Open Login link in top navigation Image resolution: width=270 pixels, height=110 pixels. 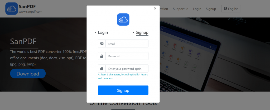click(x=197, y=9)
